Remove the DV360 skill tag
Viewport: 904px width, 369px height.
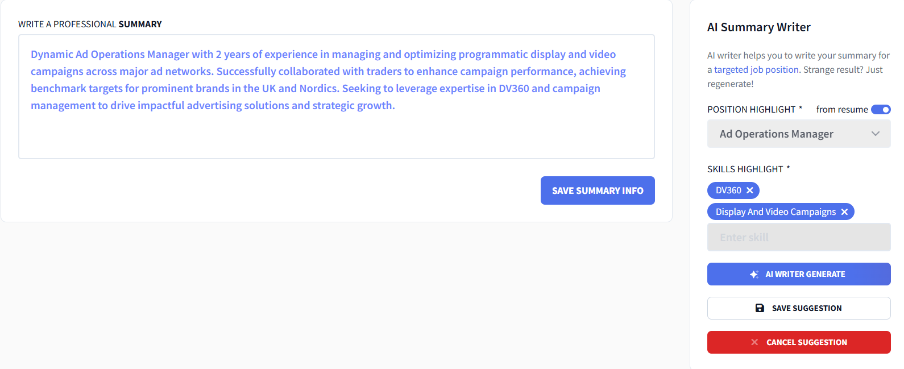pyautogui.click(x=750, y=190)
